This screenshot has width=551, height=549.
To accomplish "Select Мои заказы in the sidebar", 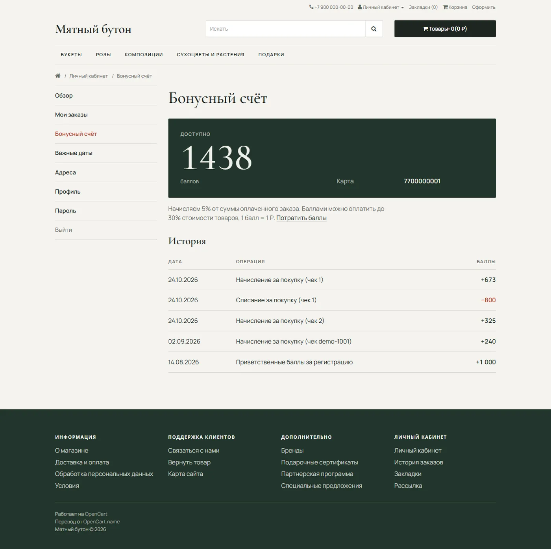I will click(x=106, y=115).
